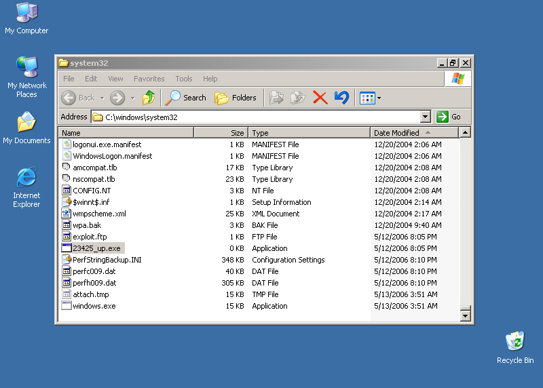Open the Address bar dropdown list
Screen dimensions: 543x388
point(426,117)
